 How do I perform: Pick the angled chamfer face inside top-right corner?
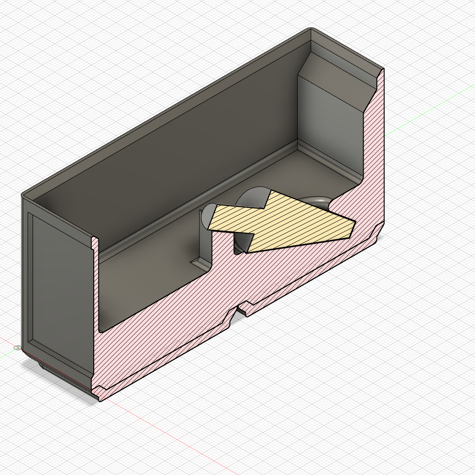coord(336,82)
